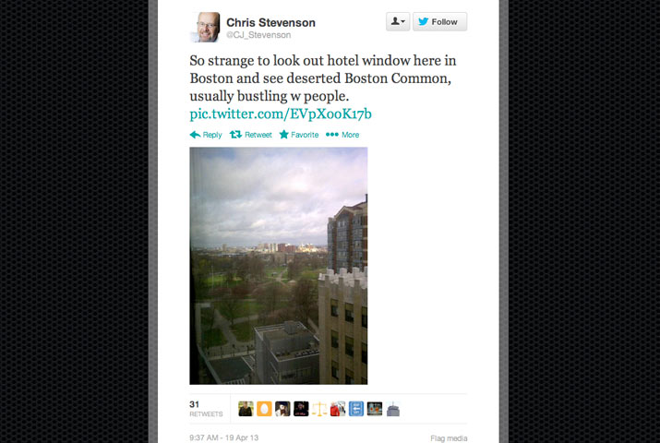This screenshot has width=660, height=443.
Task: Open user actions dropdown beside Follow
Action: (398, 21)
